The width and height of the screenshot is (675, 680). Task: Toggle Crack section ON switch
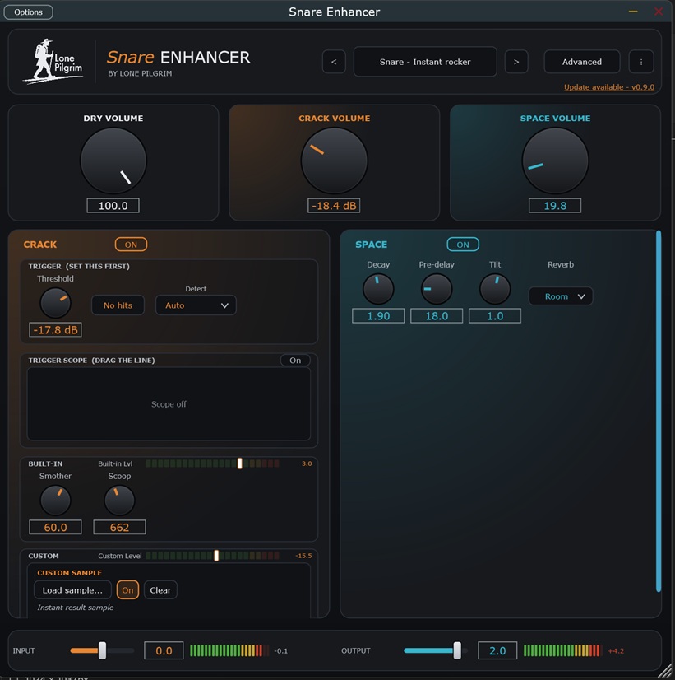pos(131,245)
